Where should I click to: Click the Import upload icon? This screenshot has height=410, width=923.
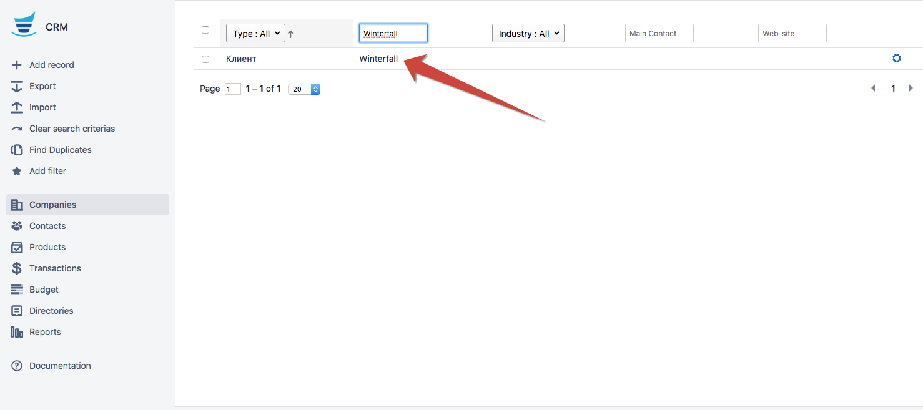point(17,107)
